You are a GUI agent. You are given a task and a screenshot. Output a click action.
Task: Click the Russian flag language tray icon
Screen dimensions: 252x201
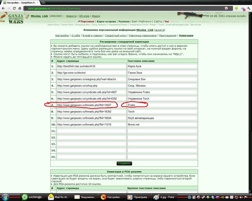click(x=218, y=197)
